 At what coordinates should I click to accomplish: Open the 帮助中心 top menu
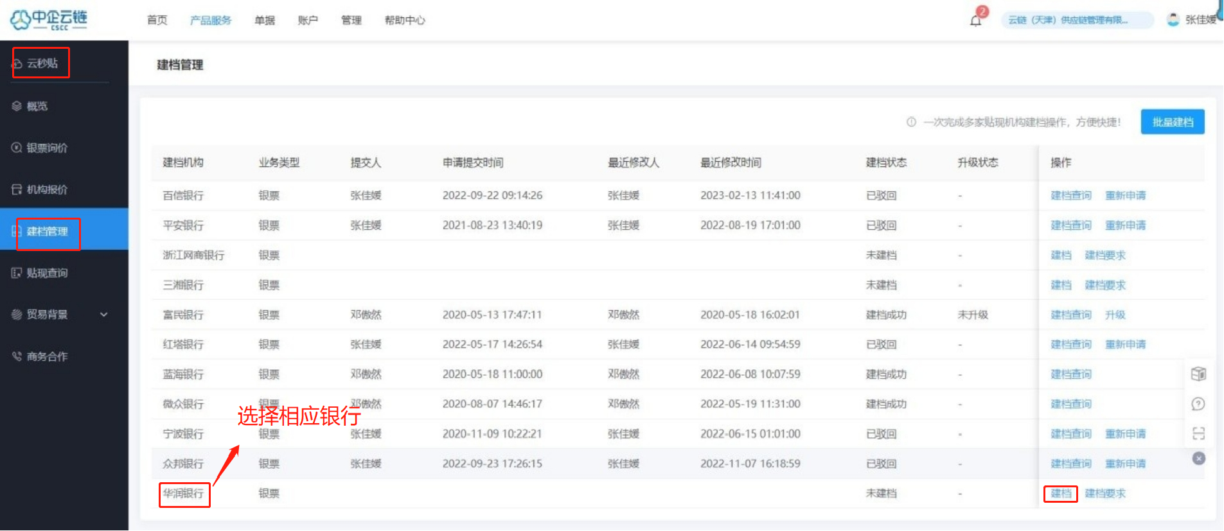click(x=405, y=21)
